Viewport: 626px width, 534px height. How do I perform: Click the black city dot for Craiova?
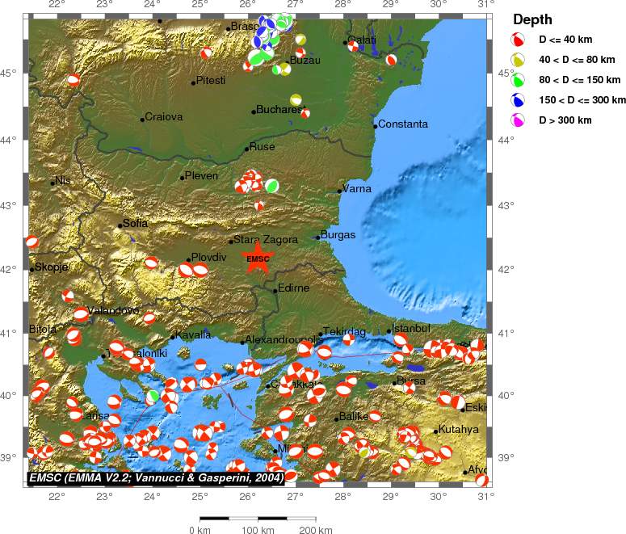pyautogui.click(x=142, y=120)
